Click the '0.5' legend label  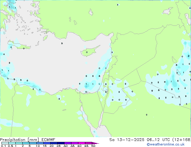click(x=11, y=146)
